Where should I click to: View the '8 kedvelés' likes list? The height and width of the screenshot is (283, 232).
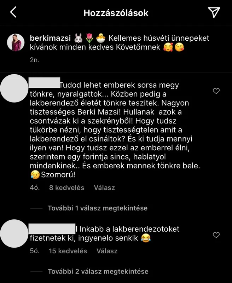(x=66, y=188)
